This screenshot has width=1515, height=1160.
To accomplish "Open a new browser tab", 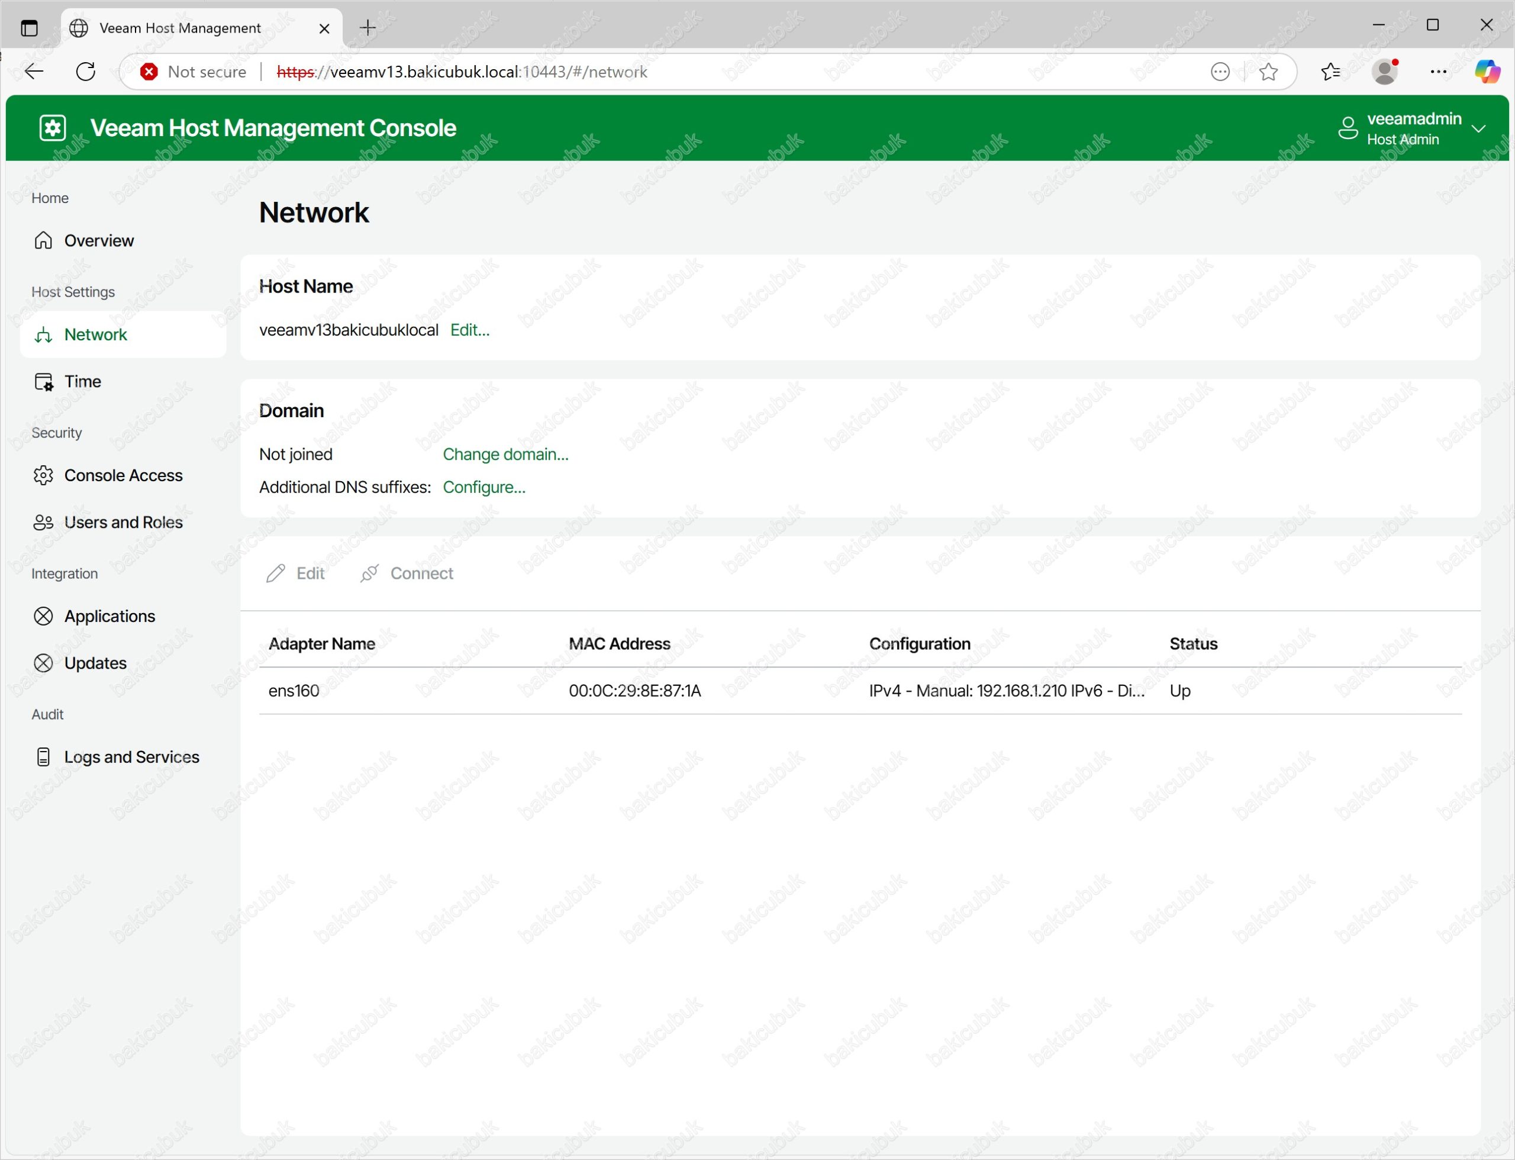I will tap(368, 28).
